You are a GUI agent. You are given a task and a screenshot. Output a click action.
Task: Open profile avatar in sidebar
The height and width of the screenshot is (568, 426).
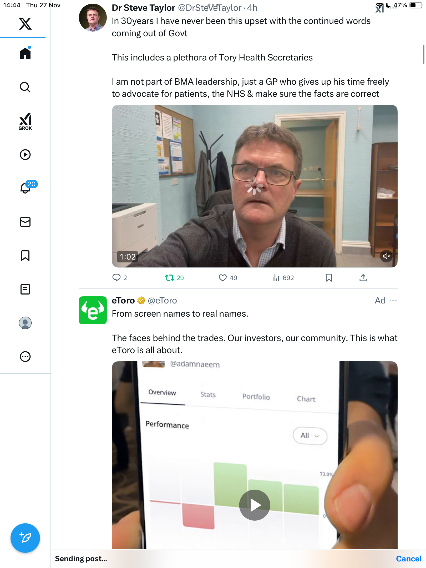[25, 323]
